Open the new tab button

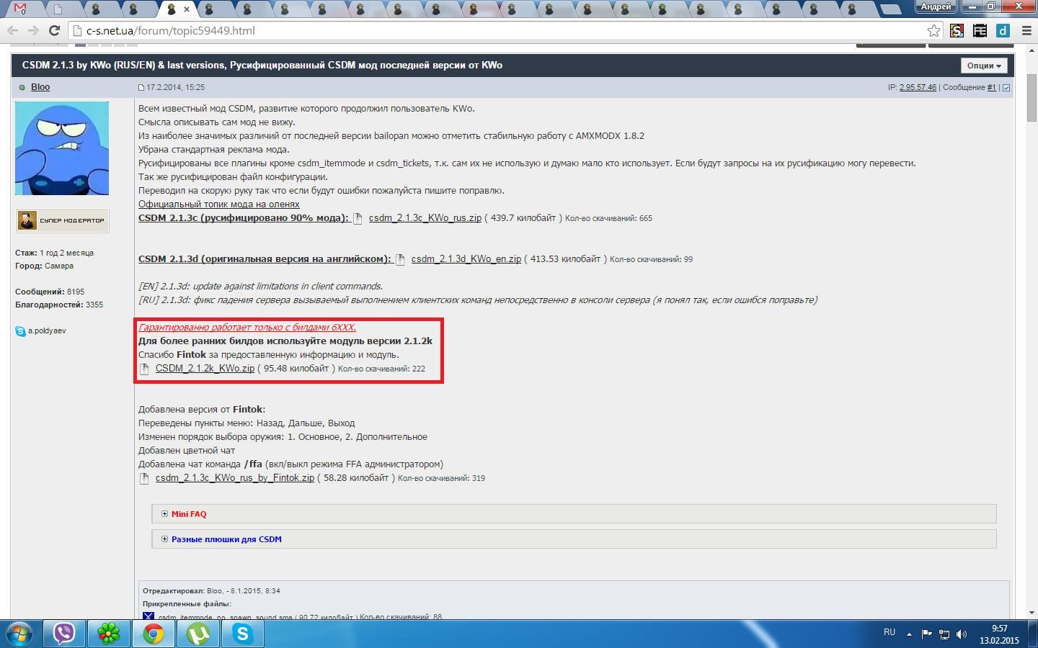coord(891,9)
